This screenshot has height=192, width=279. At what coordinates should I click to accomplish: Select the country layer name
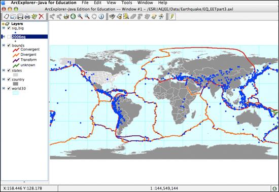(18, 80)
